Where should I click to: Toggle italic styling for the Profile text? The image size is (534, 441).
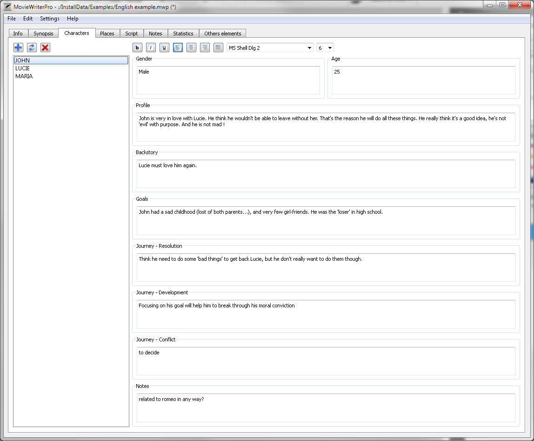click(151, 47)
